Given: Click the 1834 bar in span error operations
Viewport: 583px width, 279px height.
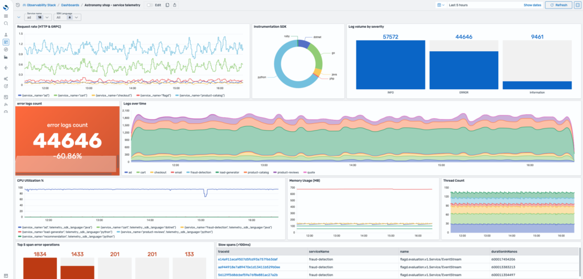Looking at the screenshot, I should pos(40,268).
